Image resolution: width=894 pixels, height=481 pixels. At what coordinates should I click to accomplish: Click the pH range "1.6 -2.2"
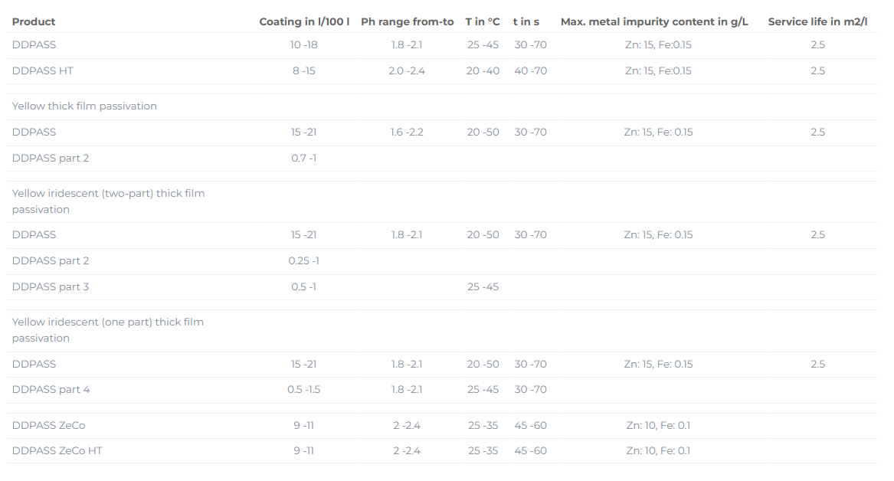coord(407,132)
